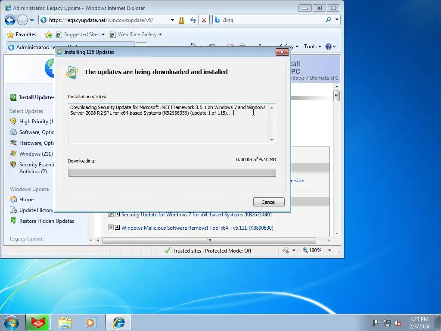Click the red Stop loading icon
This screenshot has height=331, width=441.
[x=204, y=20]
